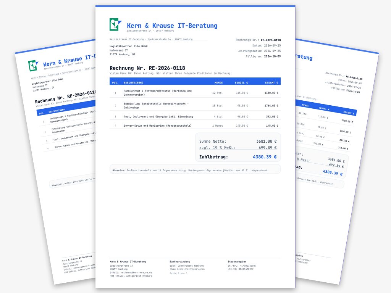Select the "Rechnung Nr." heading on the left tilted invoice

65,97
